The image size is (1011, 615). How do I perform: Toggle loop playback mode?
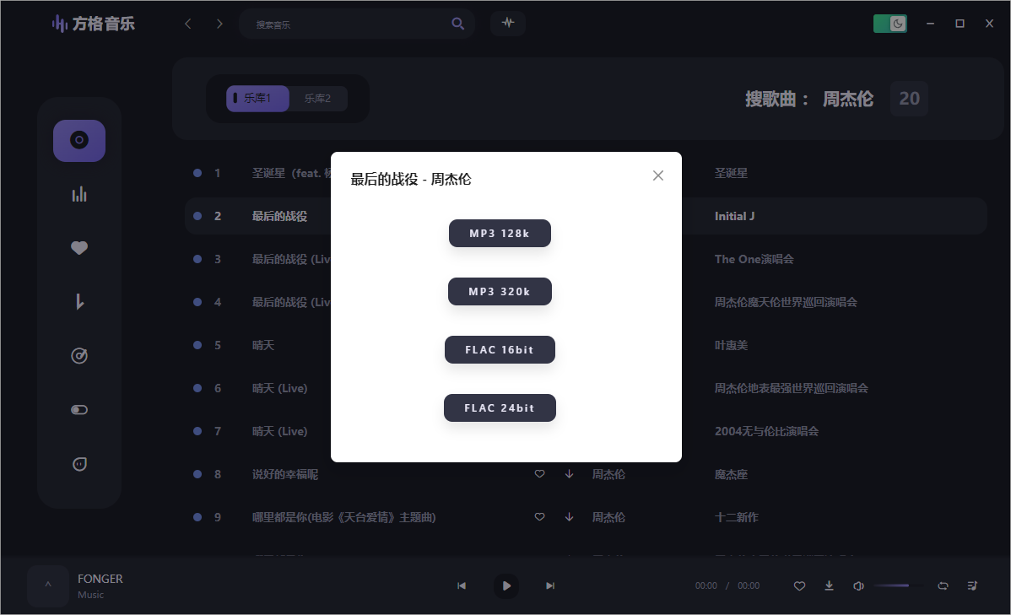[943, 585]
